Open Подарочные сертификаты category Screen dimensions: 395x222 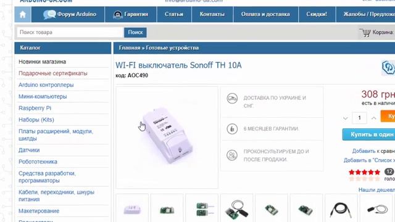[53, 73]
